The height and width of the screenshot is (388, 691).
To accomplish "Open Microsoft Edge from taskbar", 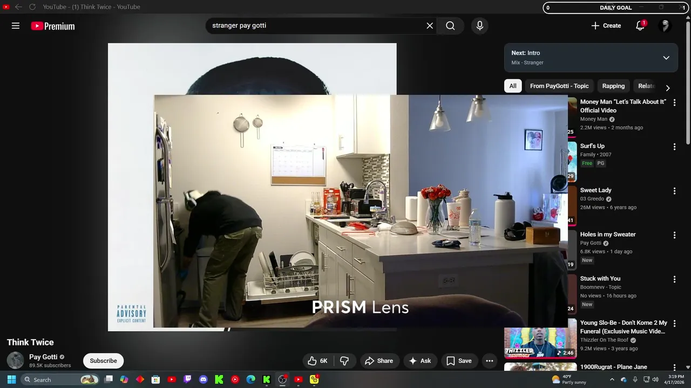I will coord(250,379).
